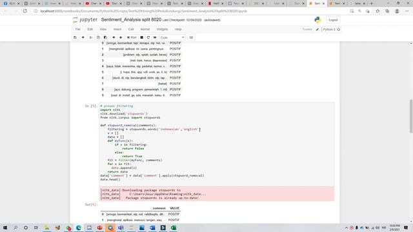
Task: Open Microsoft Edge from the taskbar
Action: (79, 227)
